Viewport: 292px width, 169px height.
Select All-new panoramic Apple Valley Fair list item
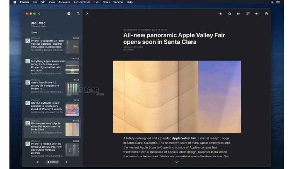click(x=52, y=128)
